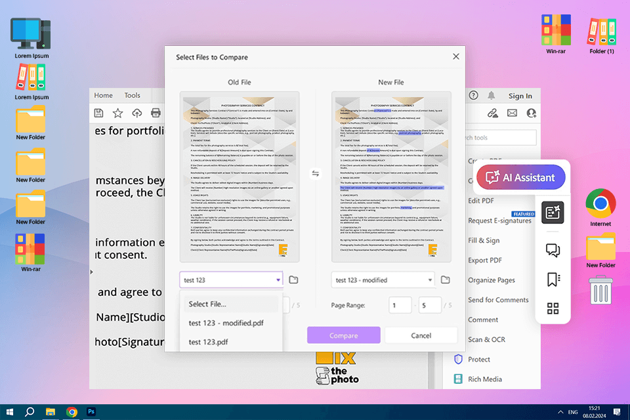Open Send for Comments tool

click(x=498, y=300)
